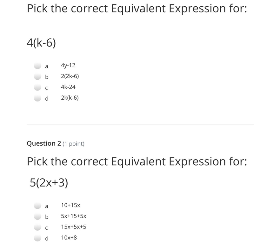Click the answer text 2k(k-6)

(70, 98)
